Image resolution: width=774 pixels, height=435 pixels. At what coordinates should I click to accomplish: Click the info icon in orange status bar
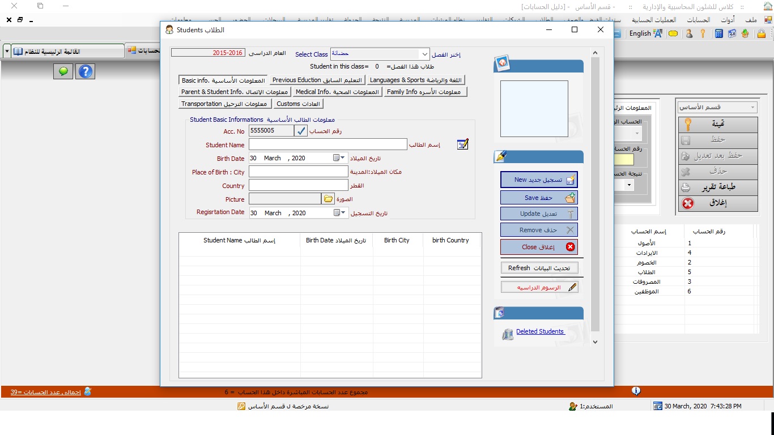(636, 391)
